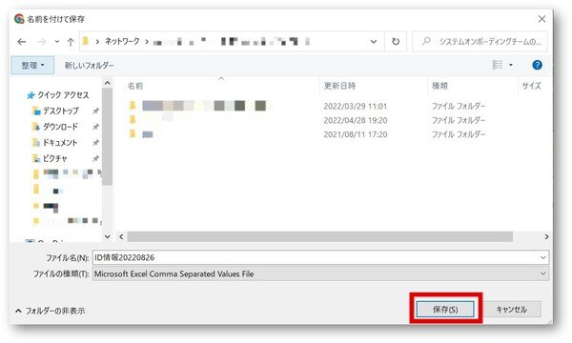Image resolution: width=572 pixels, height=343 pixels.
Task: Click the navigation pane scroll-up arrow
Action: point(107,83)
